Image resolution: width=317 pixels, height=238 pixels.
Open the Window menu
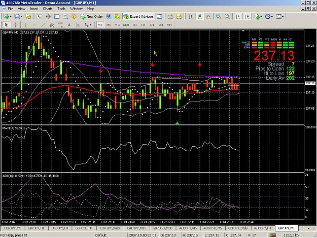(x=76, y=9)
